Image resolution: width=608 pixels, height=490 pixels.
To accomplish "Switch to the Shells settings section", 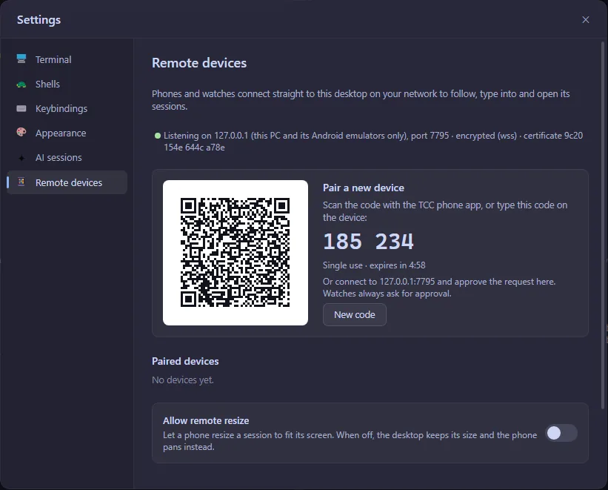I will (67, 84).
